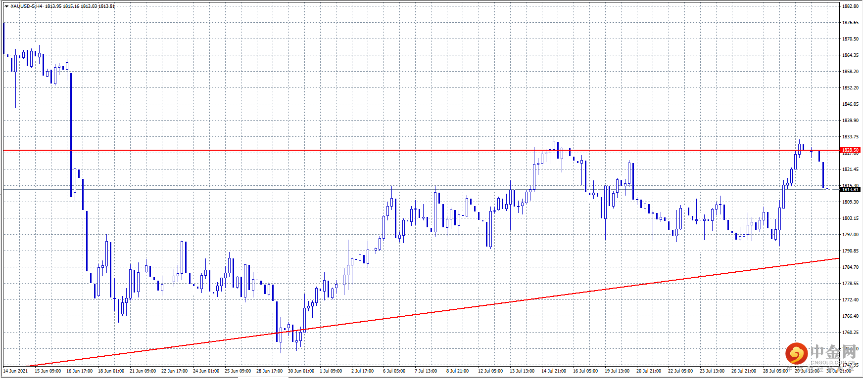Viewport: 863px width, 378px height.
Task: Click the 25 Jun 09:00 time label
Action: click(x=238, y=371)
